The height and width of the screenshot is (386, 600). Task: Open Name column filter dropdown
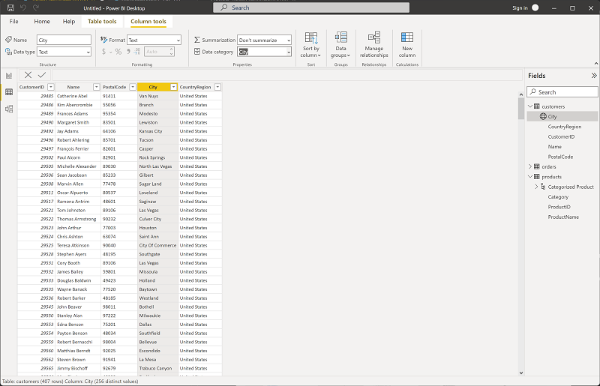[x=97, y=87]
